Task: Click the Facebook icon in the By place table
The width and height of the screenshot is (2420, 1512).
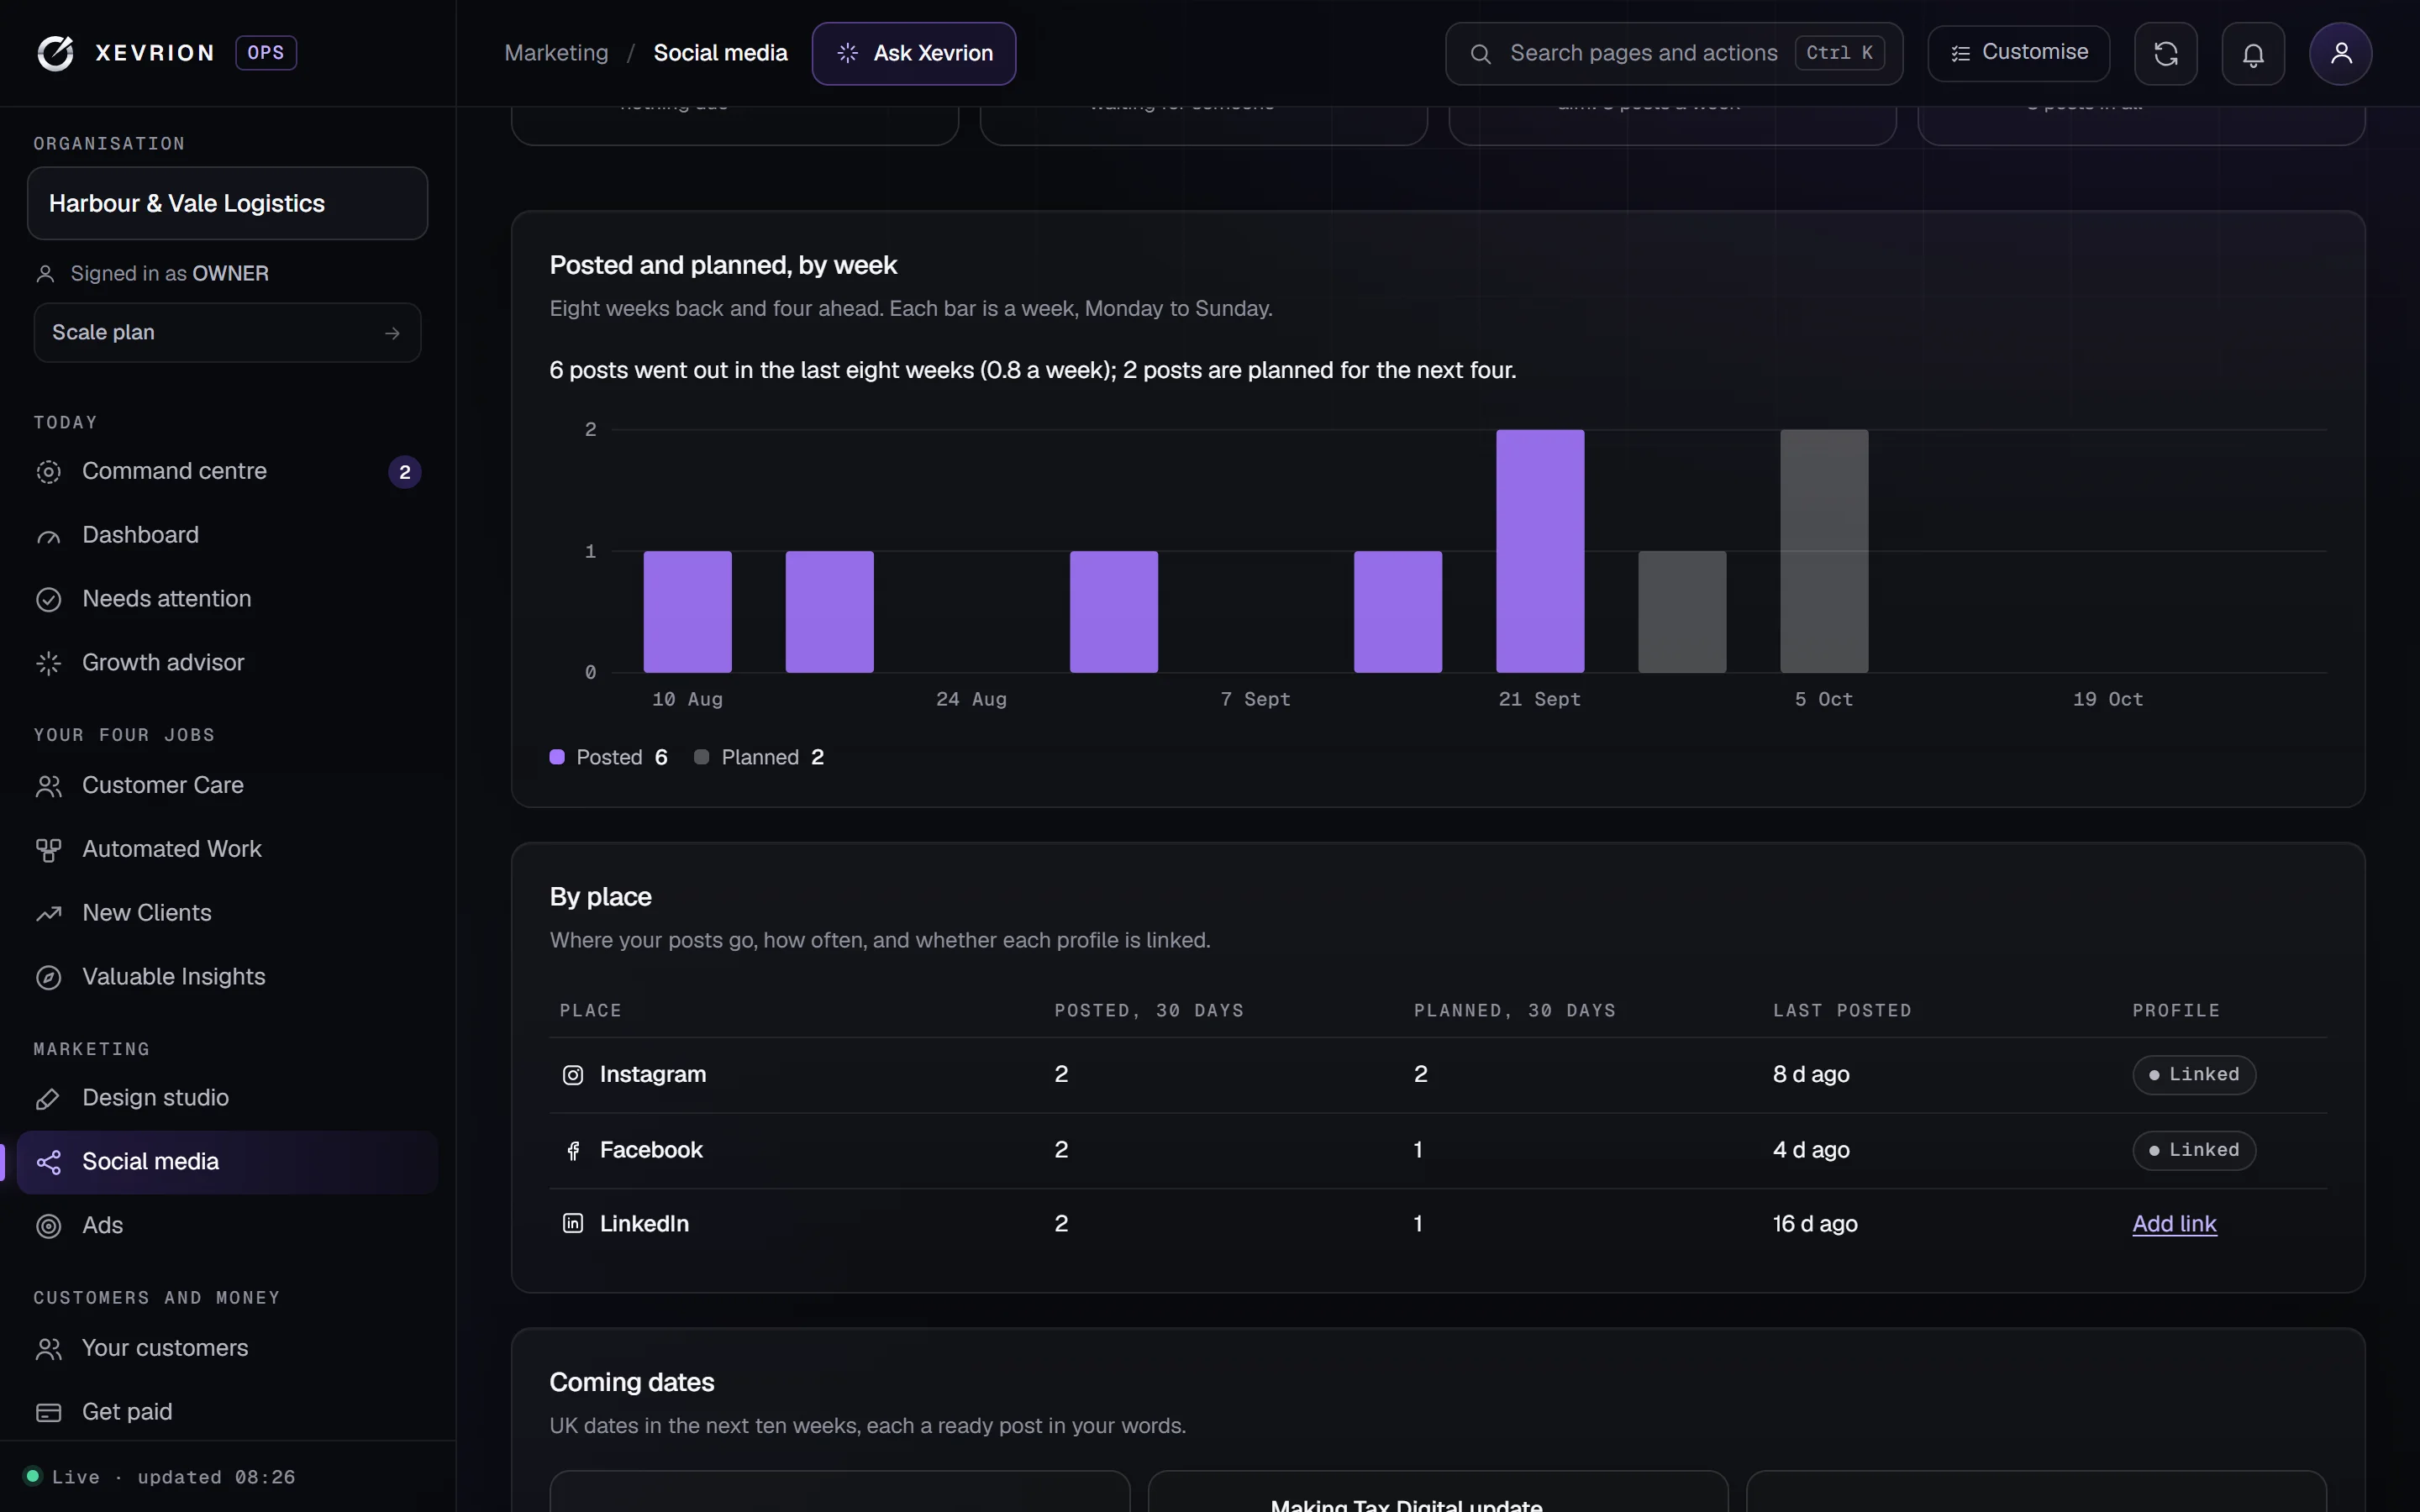Action: point(573,1151)
